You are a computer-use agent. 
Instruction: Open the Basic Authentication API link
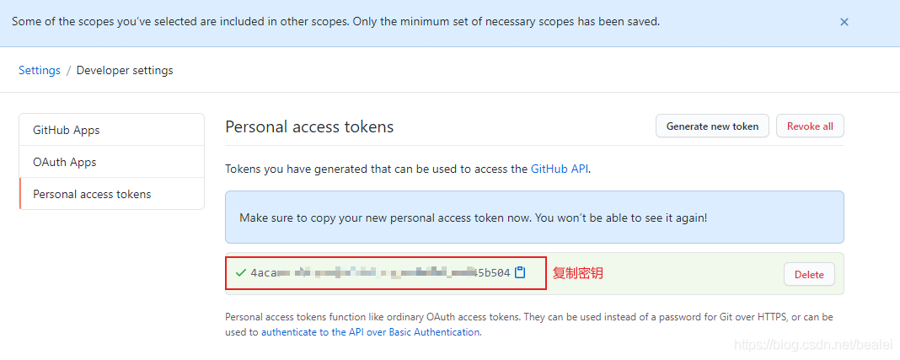(x=370, y=332)
